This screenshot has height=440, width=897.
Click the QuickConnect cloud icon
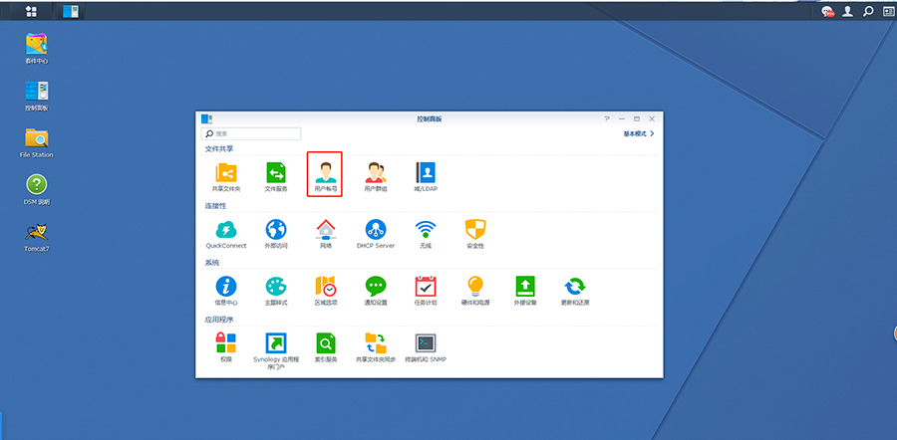pyautogui.click(x=226, y=230)
